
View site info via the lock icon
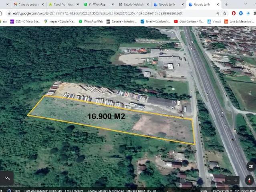pos(9,13)
